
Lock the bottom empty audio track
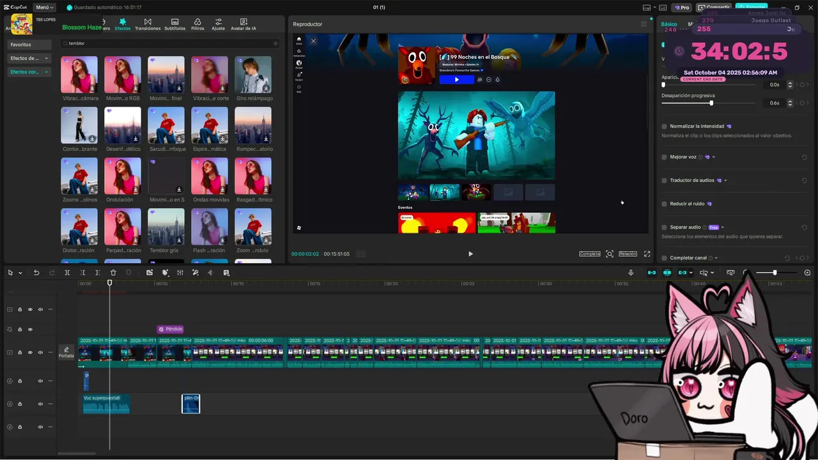click(20, 427)
